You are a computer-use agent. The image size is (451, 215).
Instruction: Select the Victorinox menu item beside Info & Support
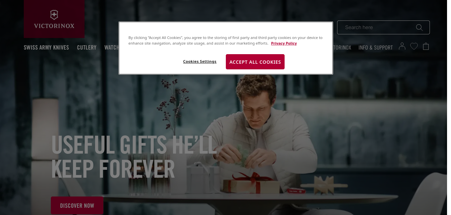coord(342,48)
